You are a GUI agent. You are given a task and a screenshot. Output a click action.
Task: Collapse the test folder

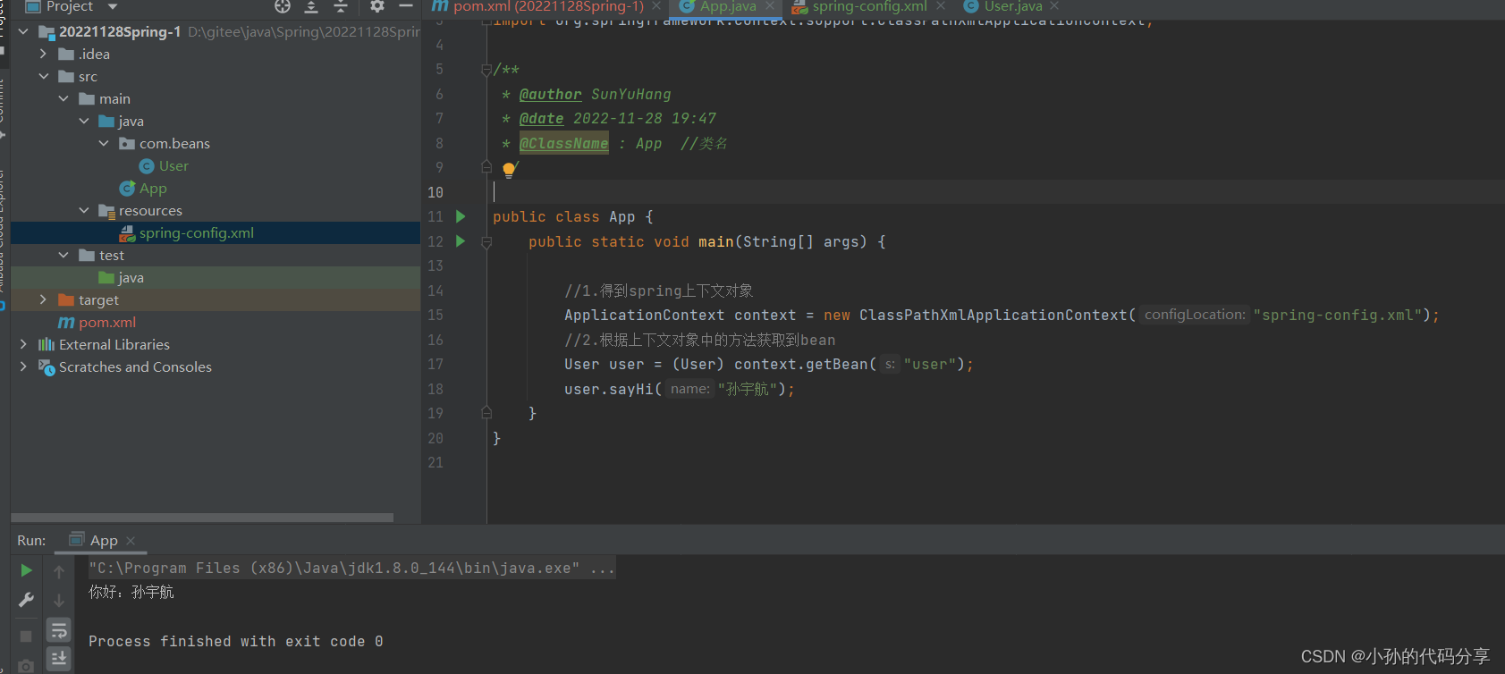[x=63, y=255]
